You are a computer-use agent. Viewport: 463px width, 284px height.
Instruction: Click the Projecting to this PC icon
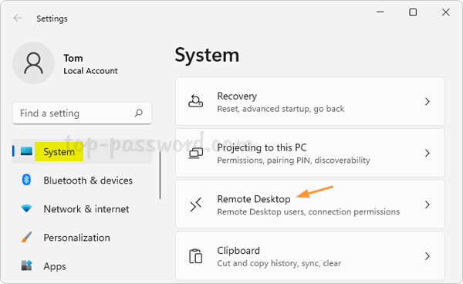click(195, 153)
